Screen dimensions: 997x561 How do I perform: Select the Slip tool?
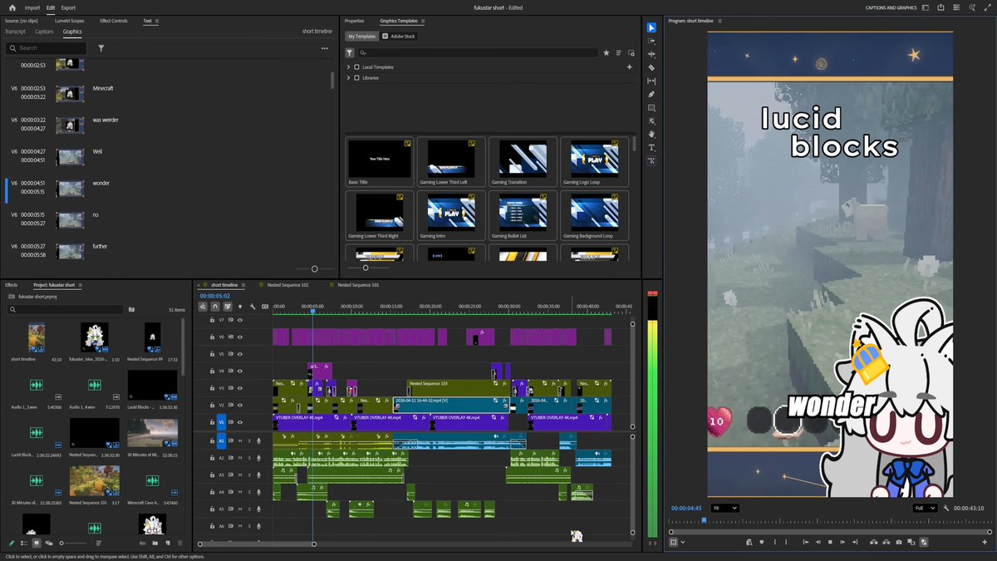point(651,81)
